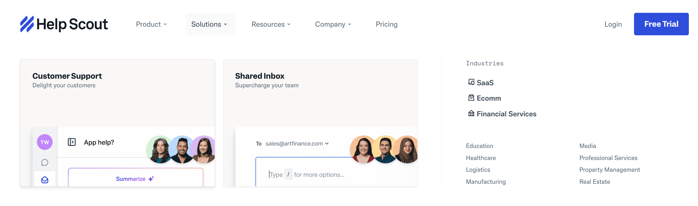Viewport: 698px width, 206px height.
Task: Go to the Pricing page
Action: [386, 24]
